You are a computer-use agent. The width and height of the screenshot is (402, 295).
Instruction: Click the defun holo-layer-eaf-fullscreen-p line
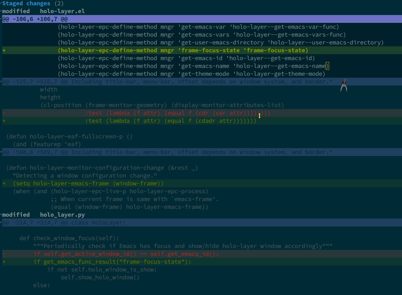[x=69, y=137]
